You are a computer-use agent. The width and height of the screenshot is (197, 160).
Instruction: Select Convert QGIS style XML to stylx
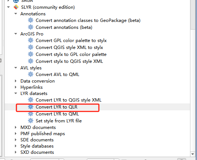point(69,47)
